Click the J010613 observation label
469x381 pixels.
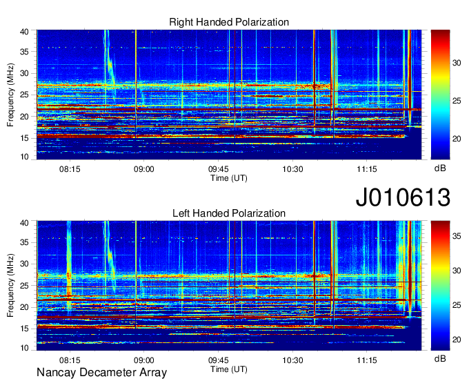pyautogui.click(x=403, y=197)
